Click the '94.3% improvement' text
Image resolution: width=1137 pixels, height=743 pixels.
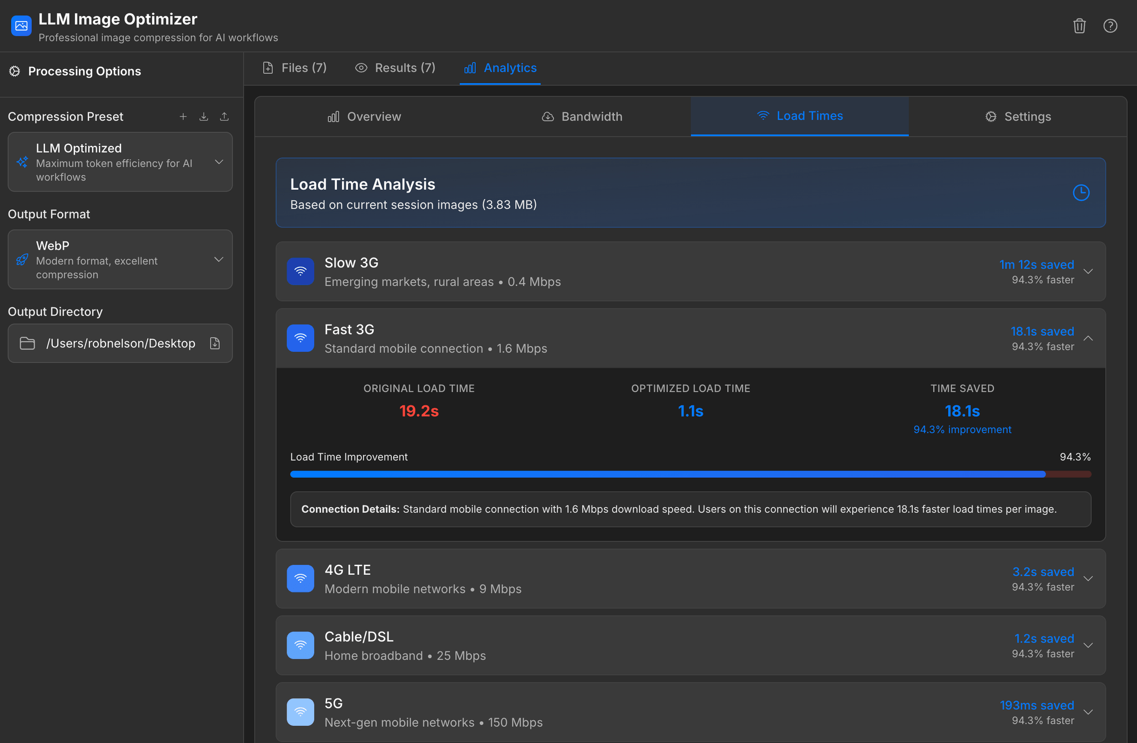point(962,429)
